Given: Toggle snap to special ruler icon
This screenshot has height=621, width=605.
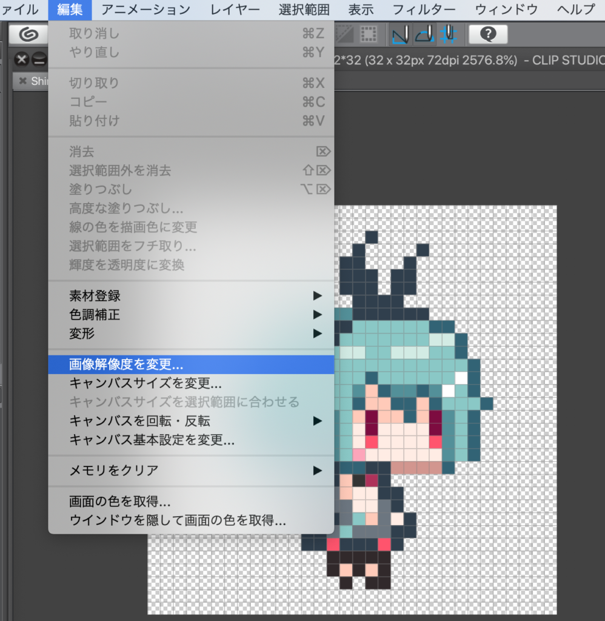Looking at the screenshot, I should pos(425,35).
